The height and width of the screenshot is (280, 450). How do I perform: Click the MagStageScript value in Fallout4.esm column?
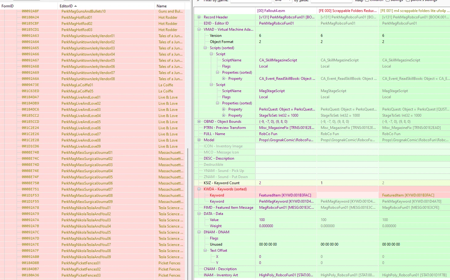pos(272,91)
